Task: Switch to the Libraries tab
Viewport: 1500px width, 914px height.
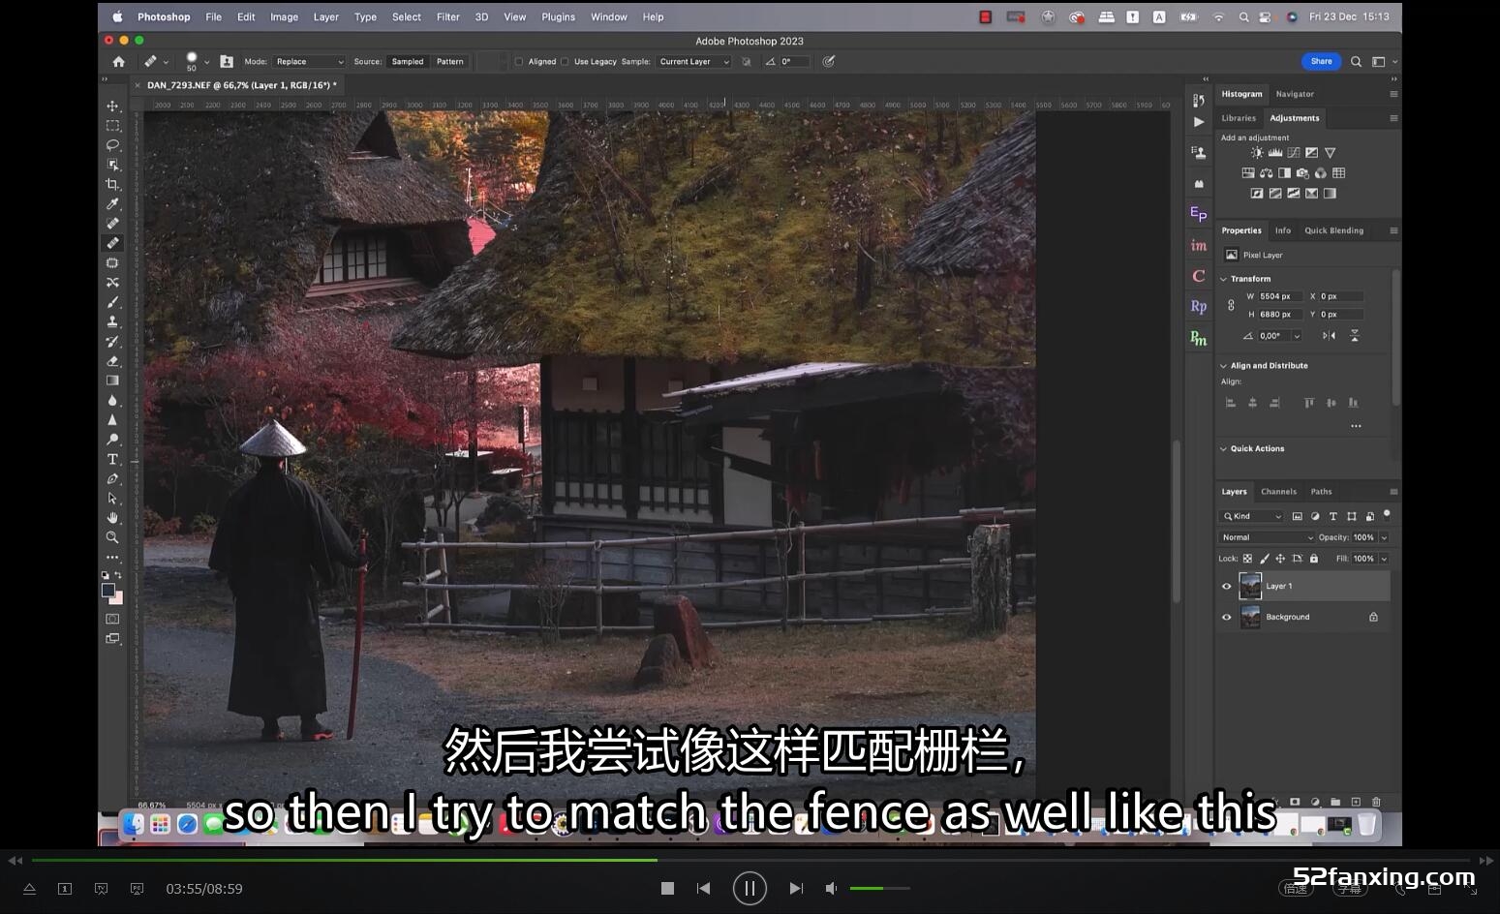Action: click(x=1239, y=118)
